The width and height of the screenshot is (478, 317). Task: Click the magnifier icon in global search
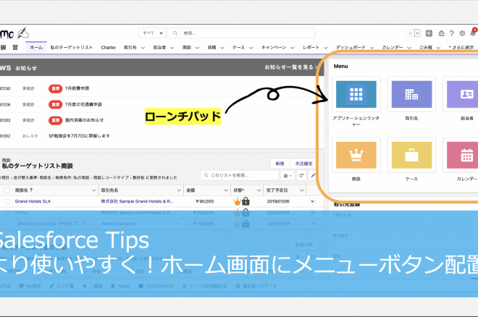click(175, 33)
